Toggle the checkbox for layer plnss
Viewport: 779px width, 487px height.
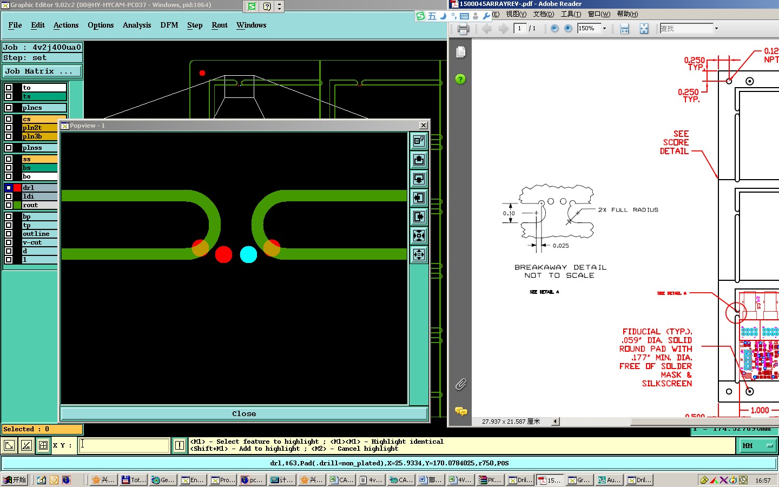tap(9, 148)
